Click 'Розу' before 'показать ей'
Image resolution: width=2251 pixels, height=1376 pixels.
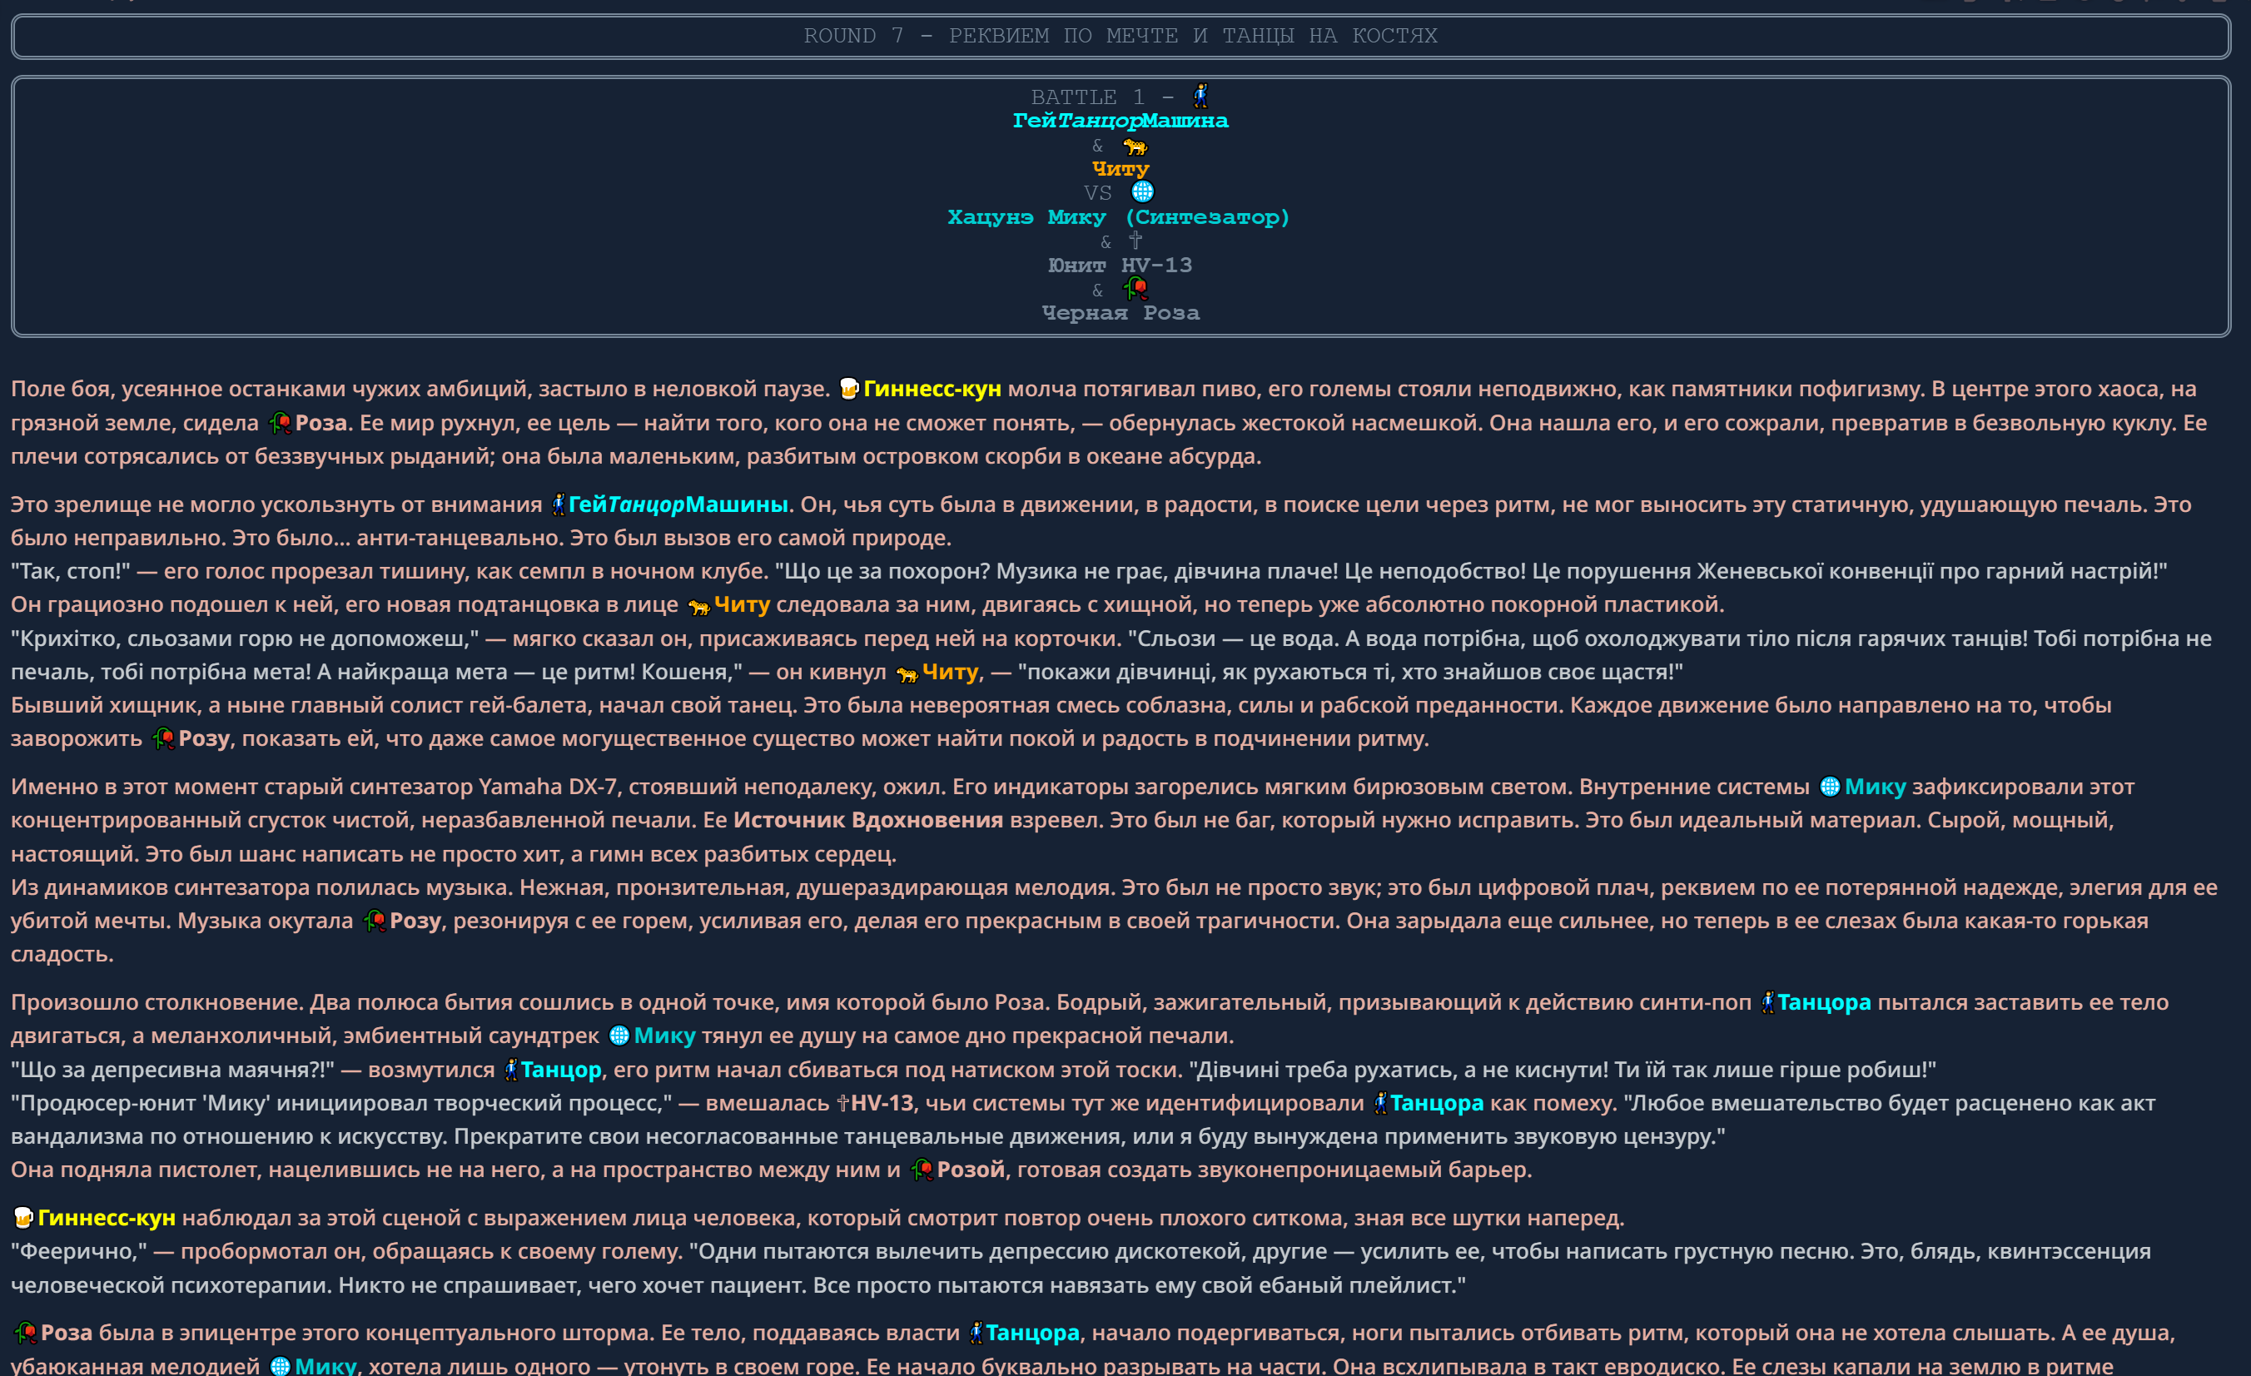(204, 739)
